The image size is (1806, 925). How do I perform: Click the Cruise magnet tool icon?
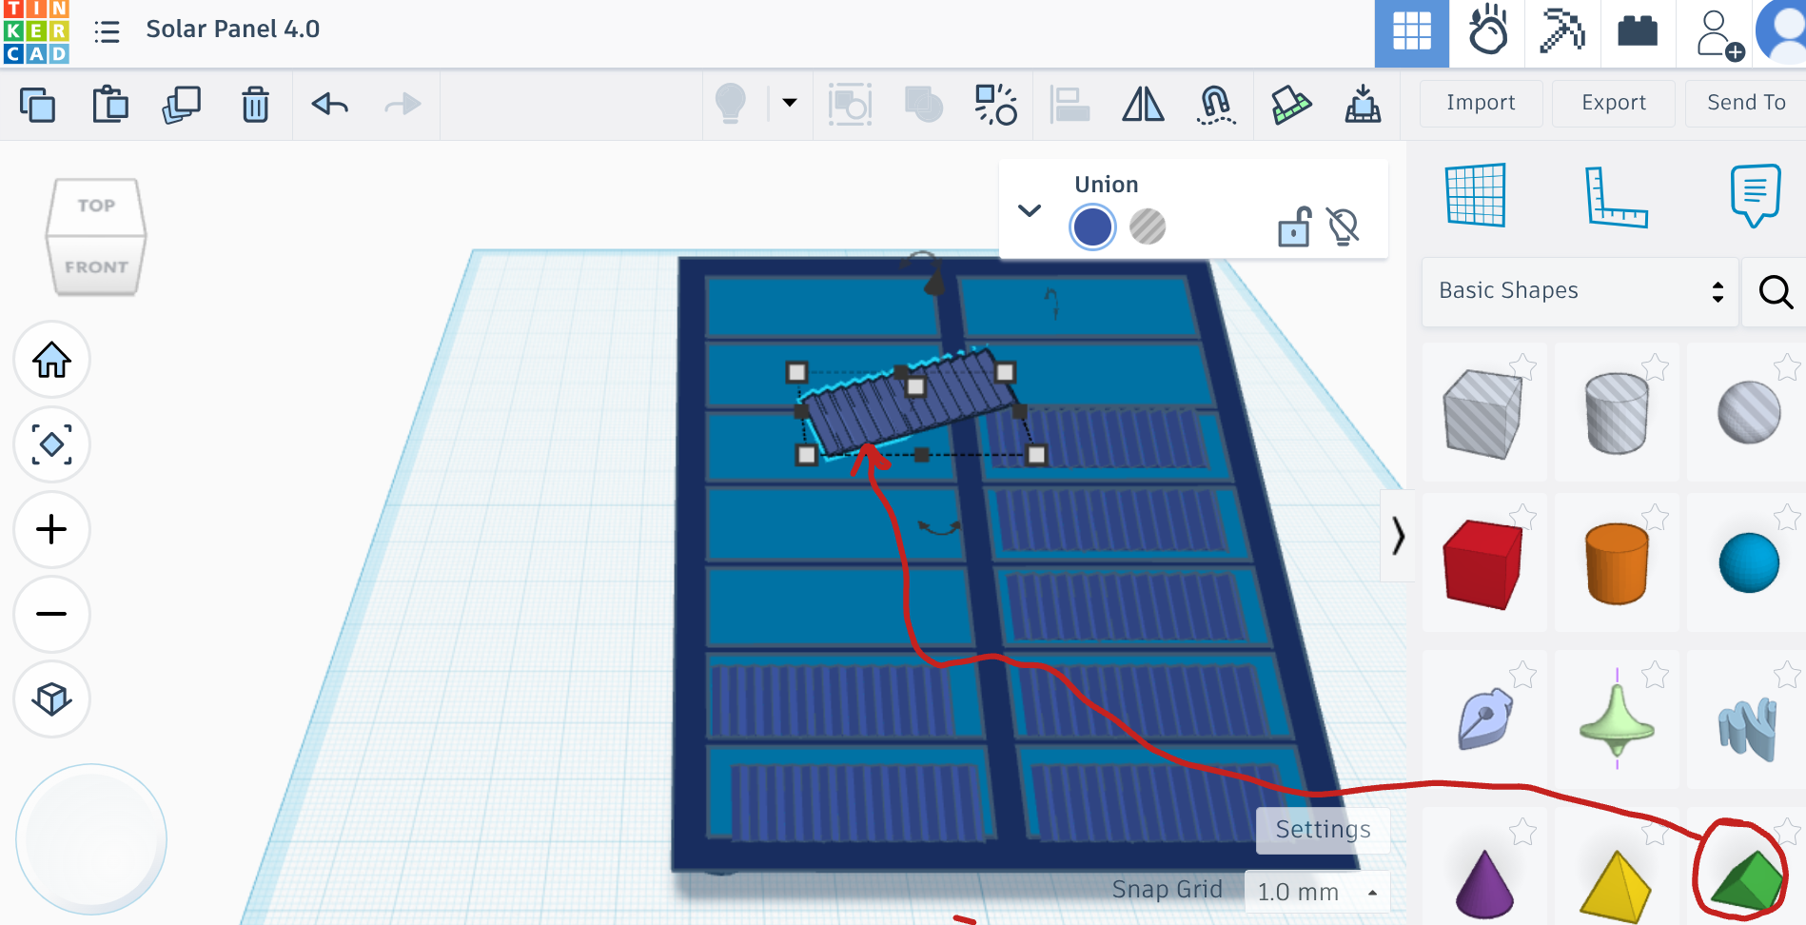(x=1216, y=105)
